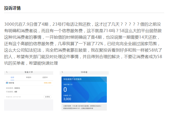174x121 pixels.
Task: Click complaint line starting 3000元在7.9日借了4期
Action: 83,24
